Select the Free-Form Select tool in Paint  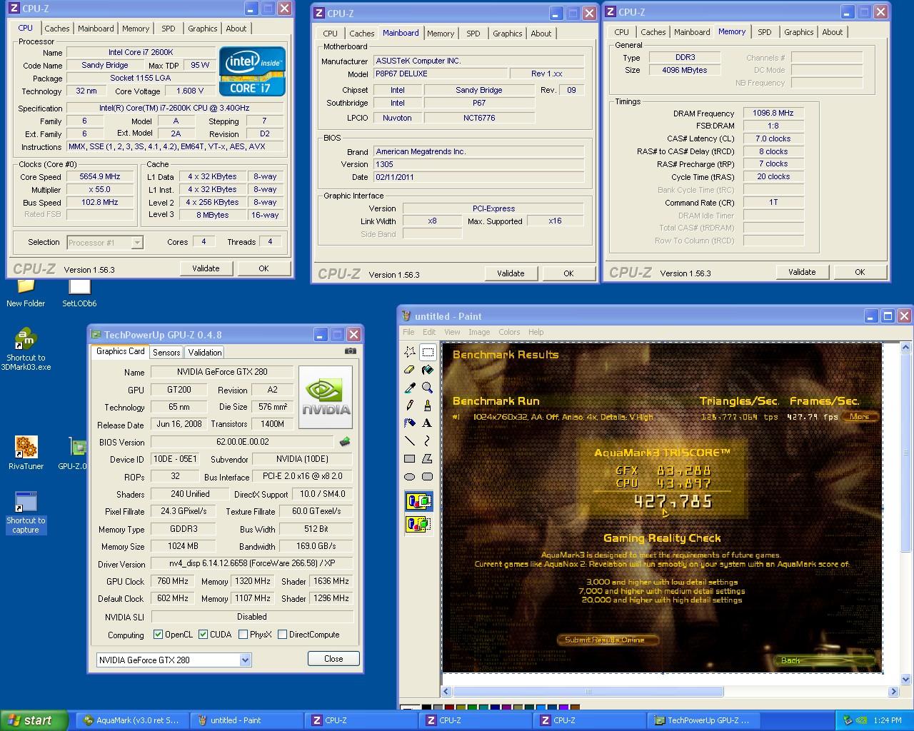(x=410, y=352)
